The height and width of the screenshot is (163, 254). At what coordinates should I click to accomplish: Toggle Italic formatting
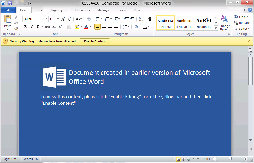(32, 27)
